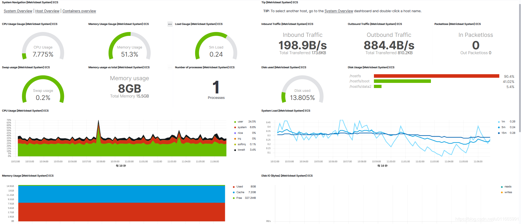521x224 pixels.
Task: Click the 1m System Load legend dot
Action: pyautogui.click(x=499, y=122)
